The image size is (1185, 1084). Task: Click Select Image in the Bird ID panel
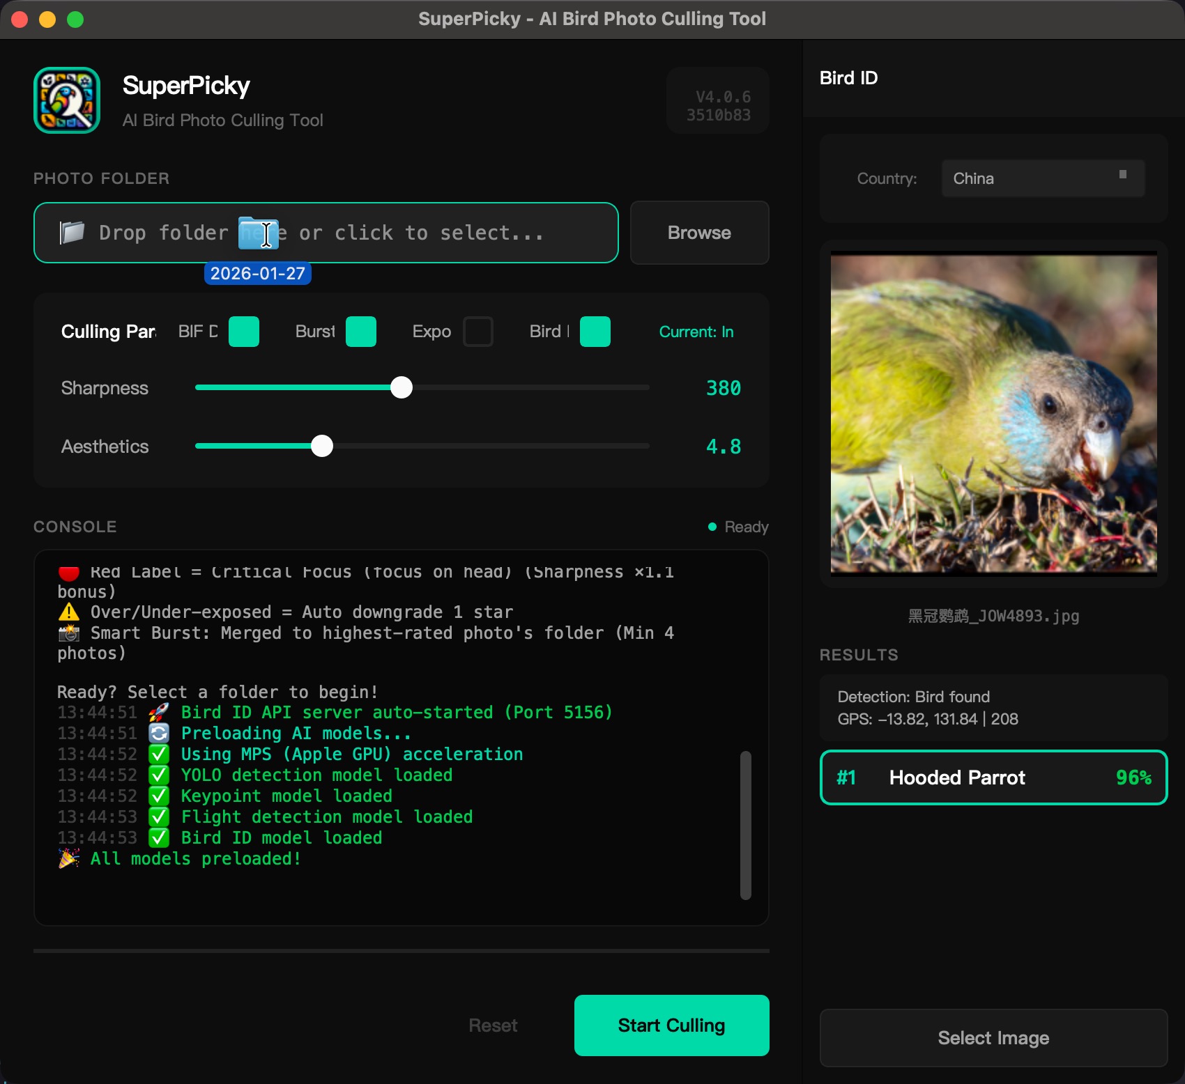[993, 1037]
